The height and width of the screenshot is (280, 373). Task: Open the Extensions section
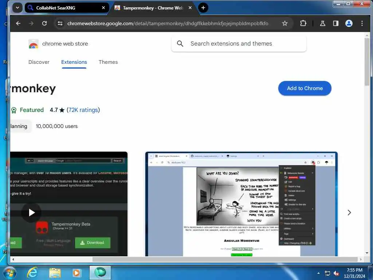pos(74,62)
